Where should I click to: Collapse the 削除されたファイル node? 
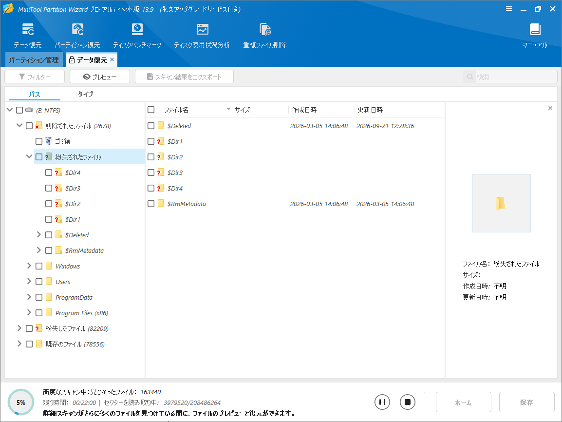(19, 125)
